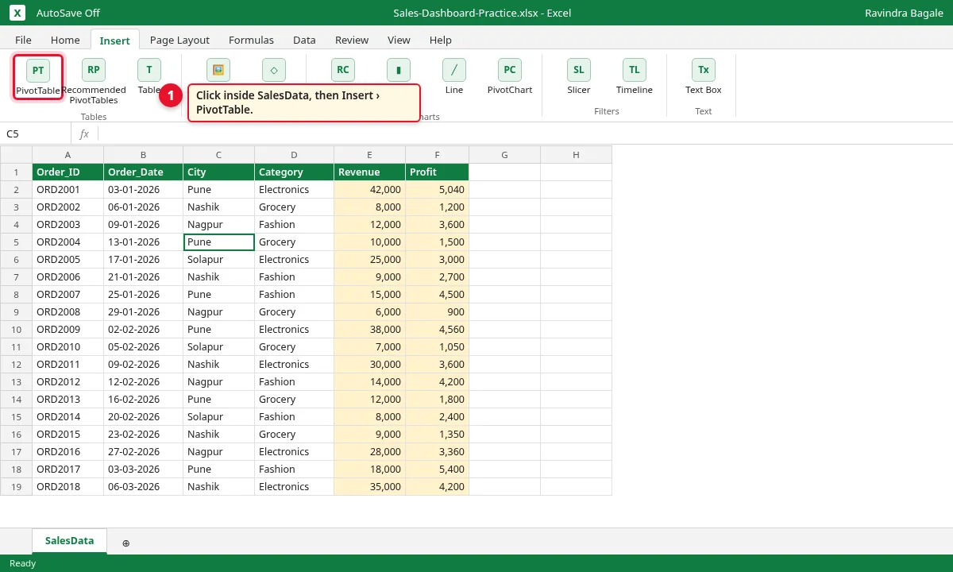Select column A header

coord(68,154)
